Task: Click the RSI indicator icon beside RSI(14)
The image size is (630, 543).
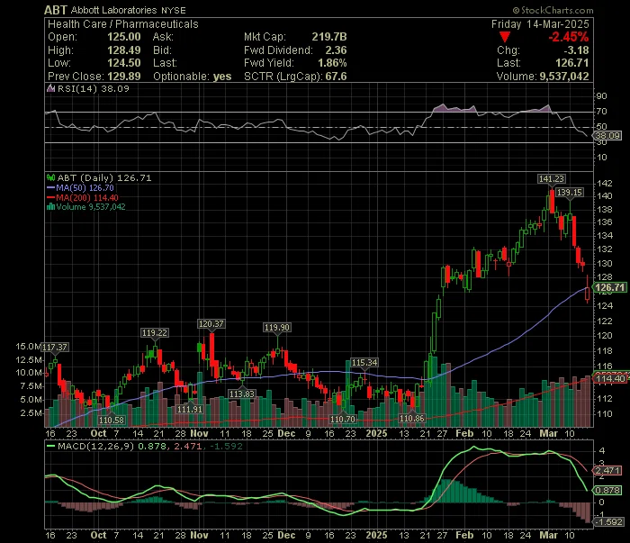Action: (x=51, y=89)
